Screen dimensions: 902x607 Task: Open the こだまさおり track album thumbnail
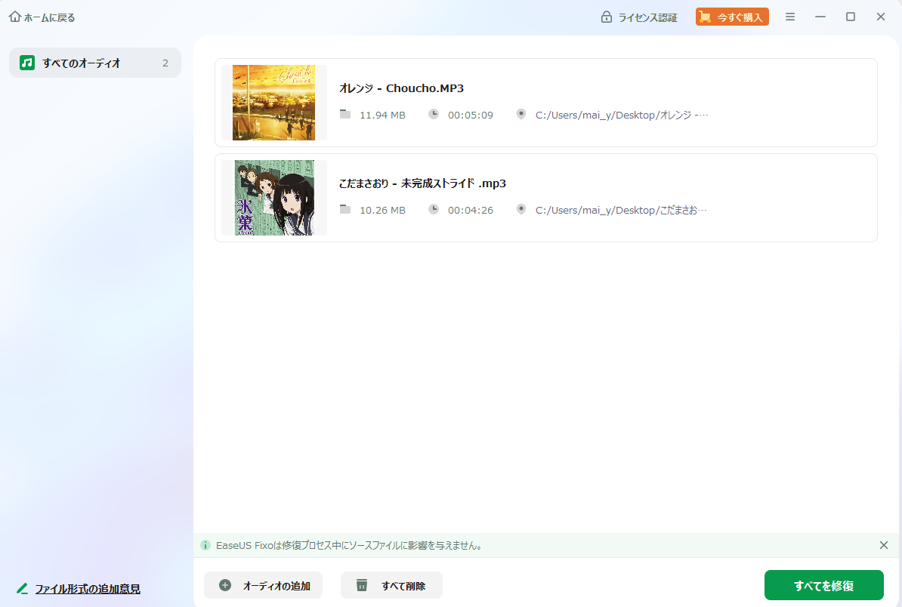273,198
